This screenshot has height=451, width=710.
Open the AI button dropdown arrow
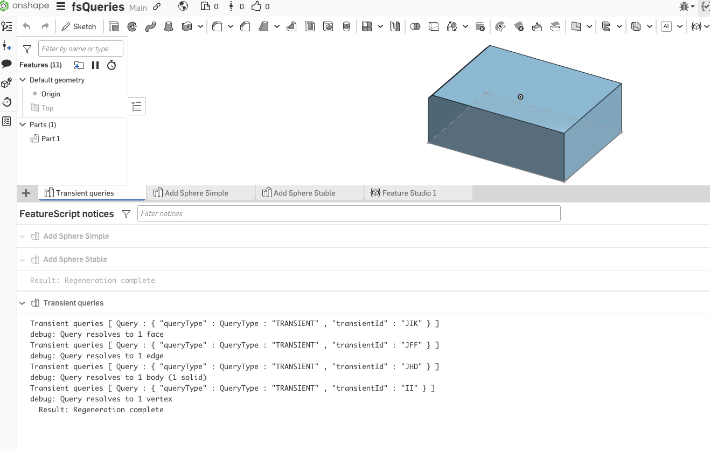pos(680,26)
